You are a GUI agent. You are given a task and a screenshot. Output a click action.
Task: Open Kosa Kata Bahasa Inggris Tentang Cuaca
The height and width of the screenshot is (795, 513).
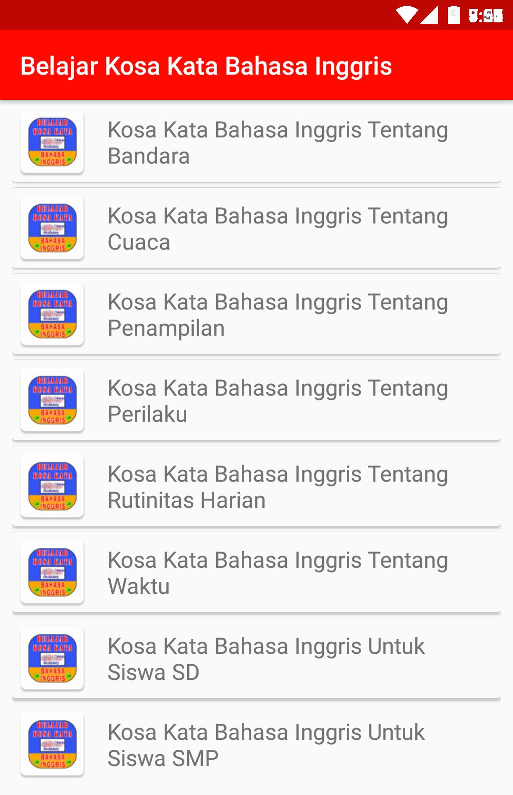click(x=256, y=228)
